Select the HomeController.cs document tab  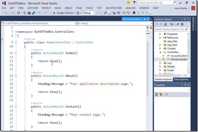click(132, 19)
